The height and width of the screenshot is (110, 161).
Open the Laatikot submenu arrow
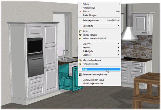click(119, 55)
